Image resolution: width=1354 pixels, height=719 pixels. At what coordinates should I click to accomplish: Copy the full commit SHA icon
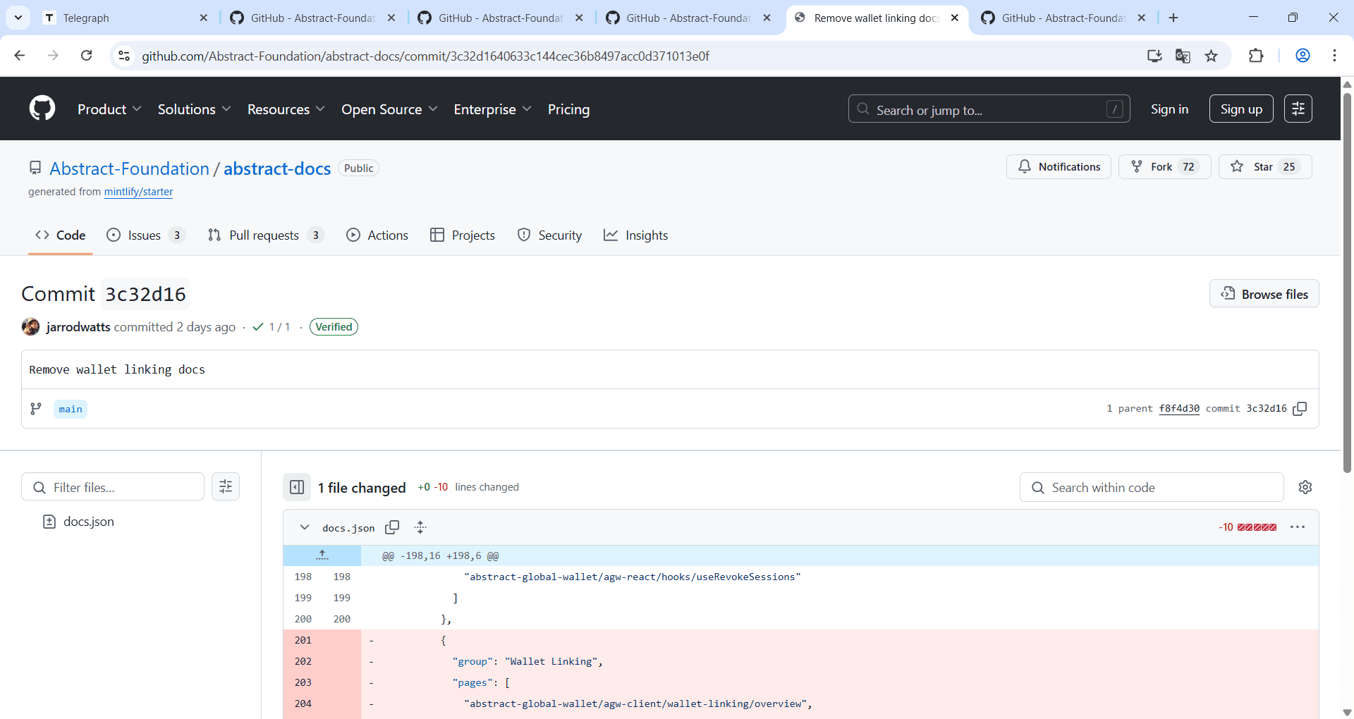pos(1300,409)
